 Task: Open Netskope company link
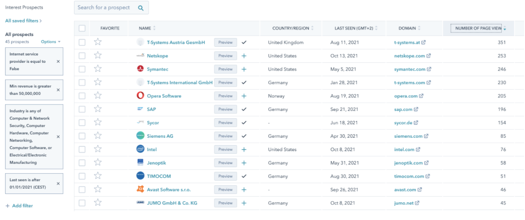(x=157, y=56)
